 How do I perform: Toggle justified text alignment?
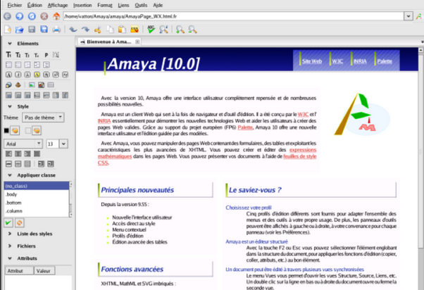point(37,154)
